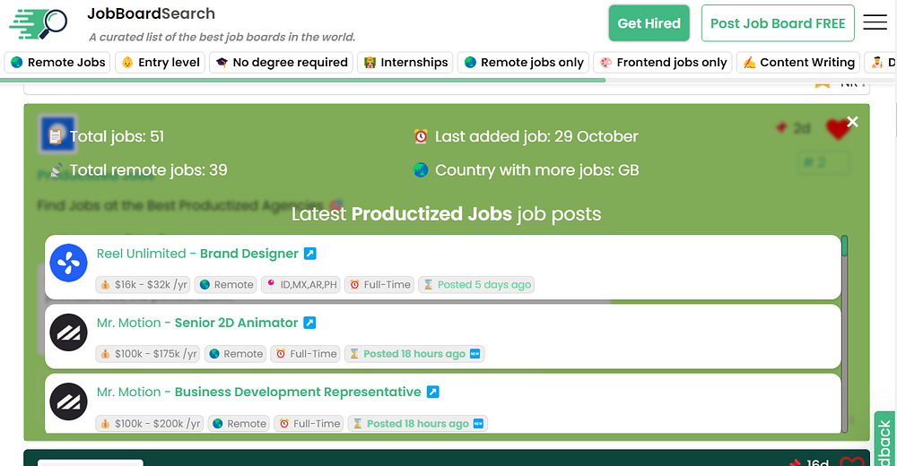Click the blurred Productized Jobs board logo
This screenshot has height=466, width=897.
click(57, 135)
